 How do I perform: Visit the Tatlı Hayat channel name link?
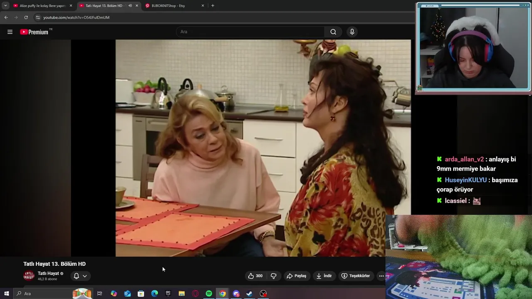pos(48,273)
